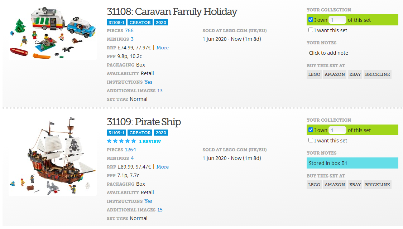
Task: Expand "More" prices for Caravan Family Holiday
Action: tap(162, 48)
